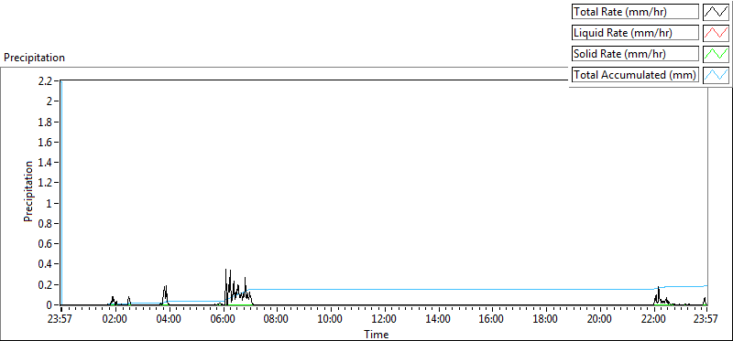Screen dimensions: 733x341
Task: Click the 12:00 time axis marker
Action: click(x=384, y=320)
